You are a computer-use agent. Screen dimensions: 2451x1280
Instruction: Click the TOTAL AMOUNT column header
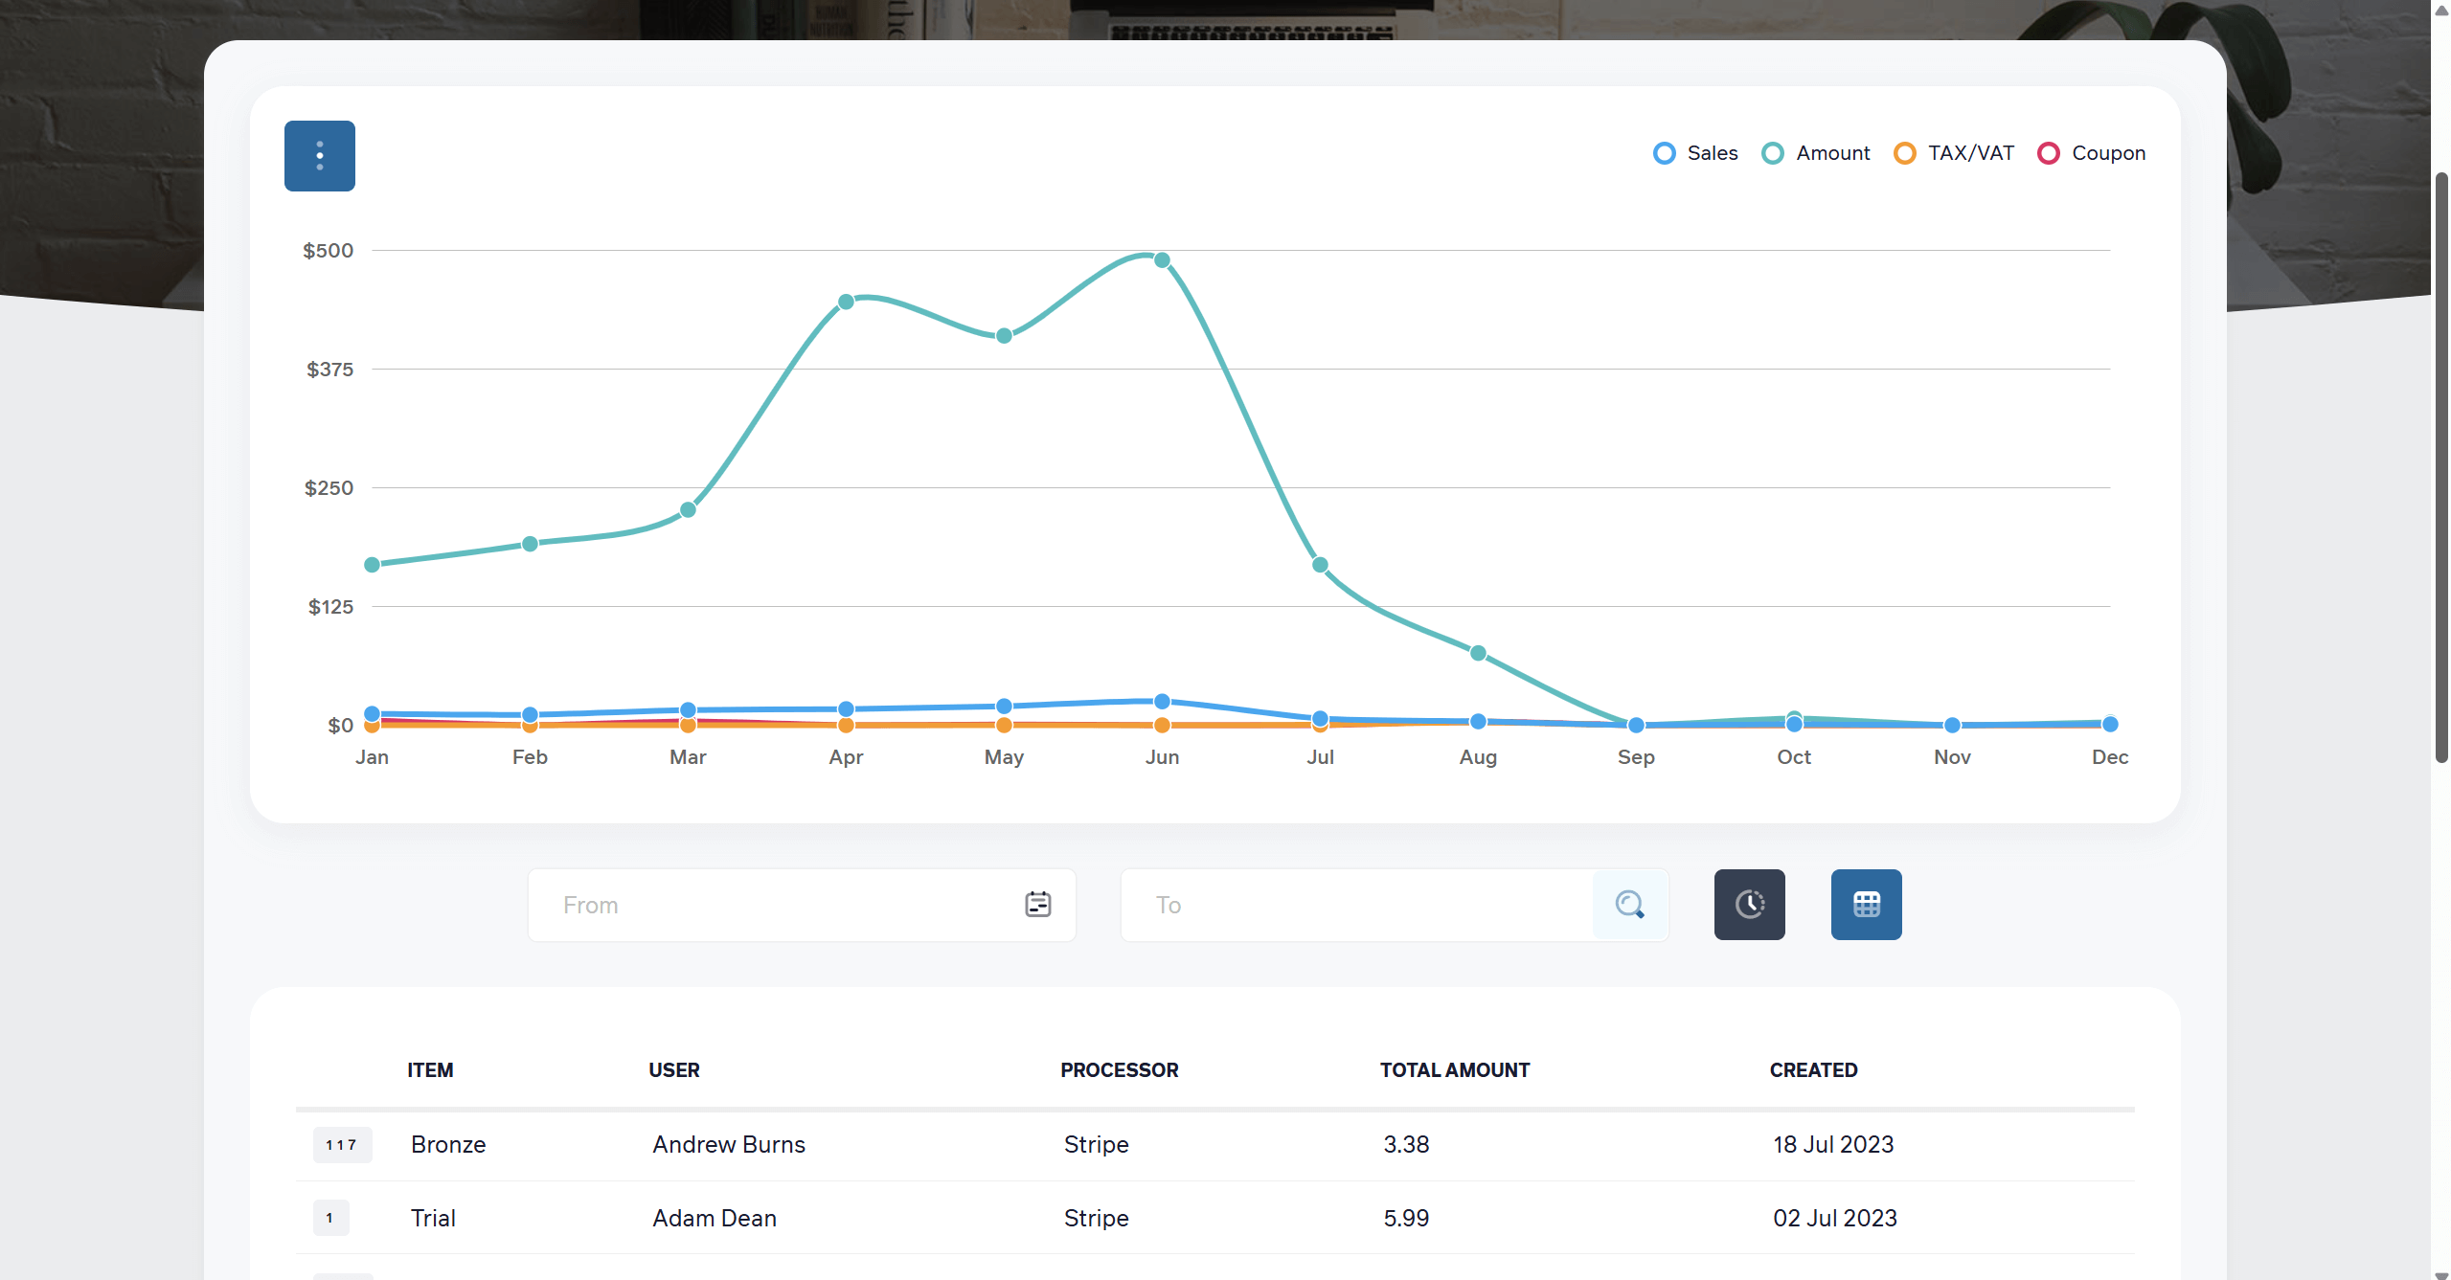pyautogui.click(x=1454, y=1070)
